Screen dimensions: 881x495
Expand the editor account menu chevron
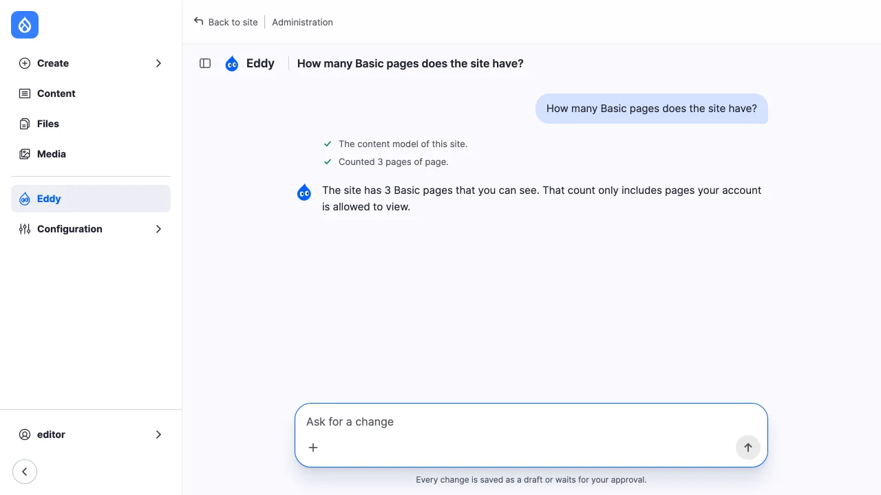158,434
